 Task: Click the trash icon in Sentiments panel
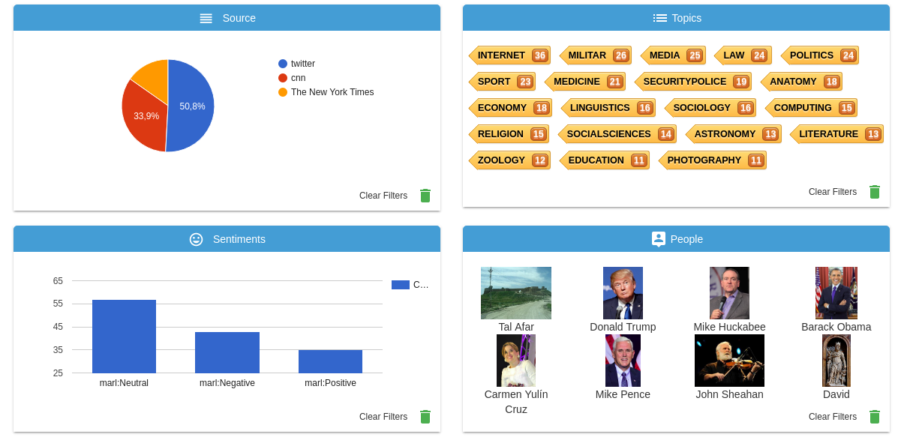[425, 417]
